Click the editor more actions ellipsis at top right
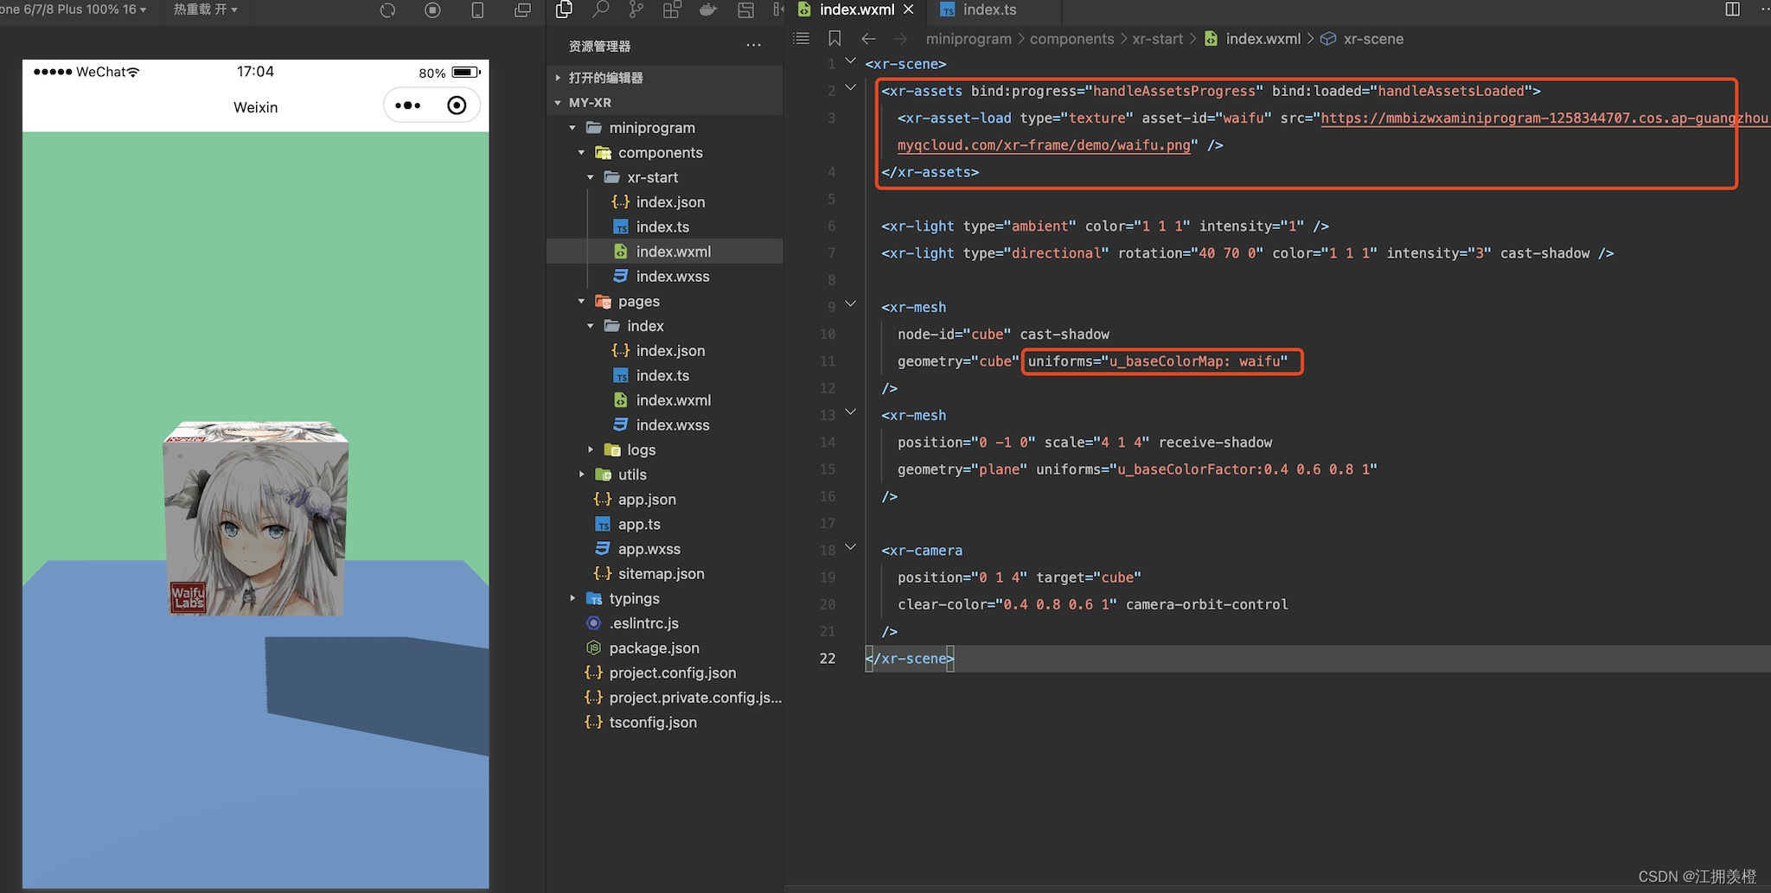This screenshot has height=893, width=1771. [1765, 10]
